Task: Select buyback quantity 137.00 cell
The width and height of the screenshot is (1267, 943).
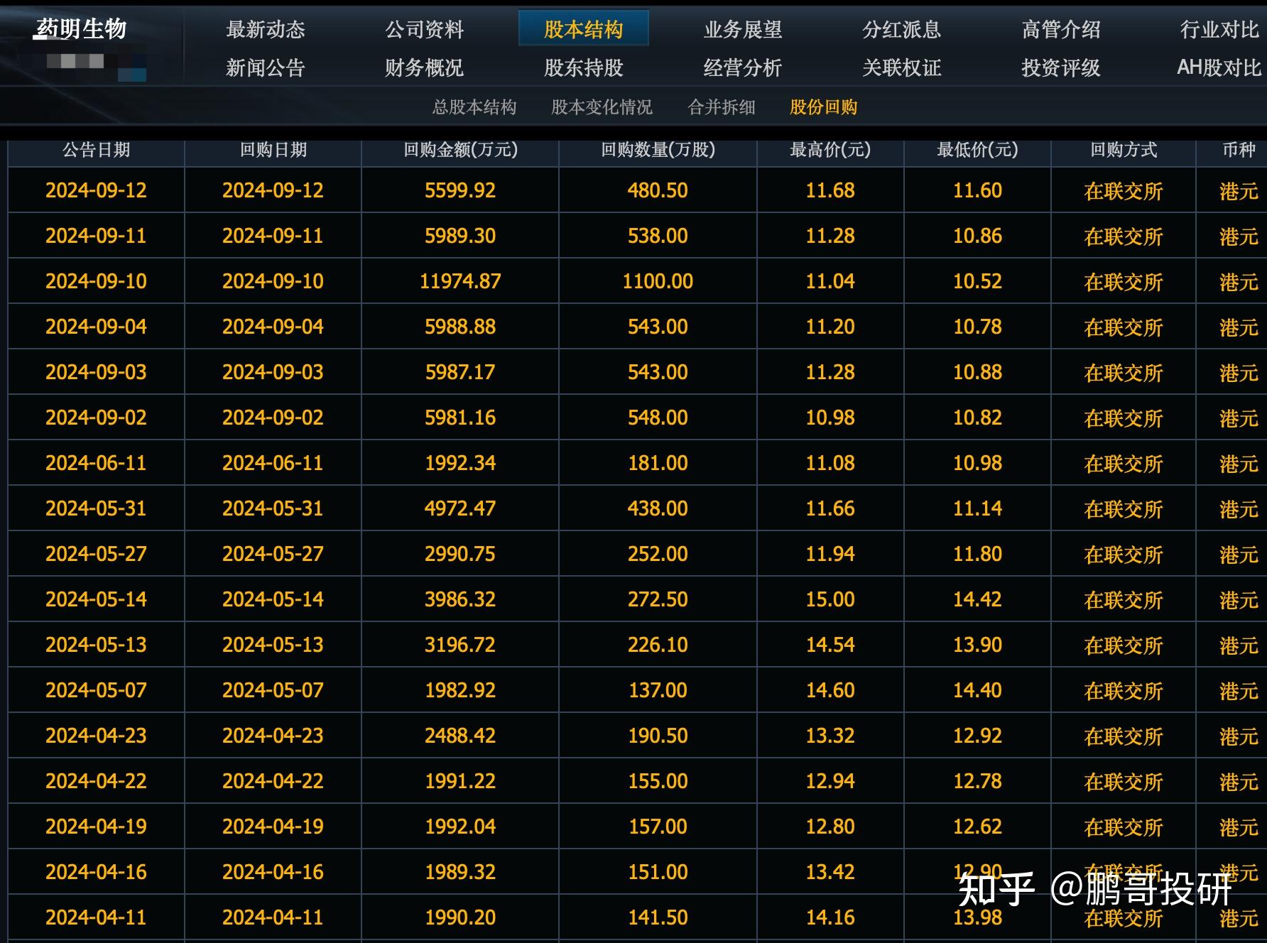Action: (x=658, y=690)
